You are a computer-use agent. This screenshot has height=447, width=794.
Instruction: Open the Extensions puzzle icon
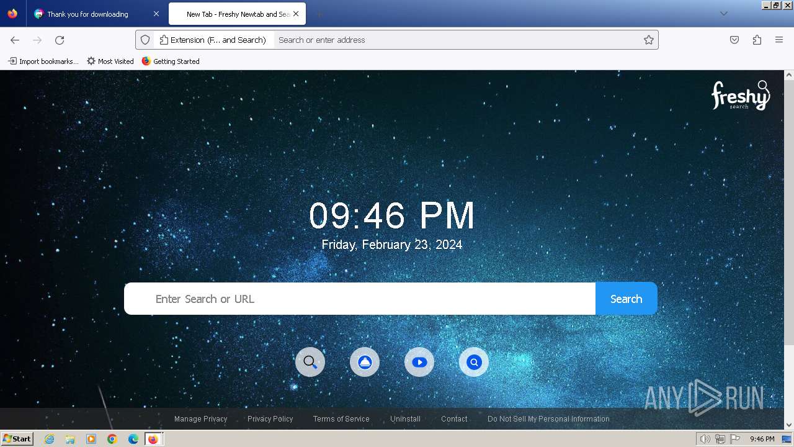point(757,40)
